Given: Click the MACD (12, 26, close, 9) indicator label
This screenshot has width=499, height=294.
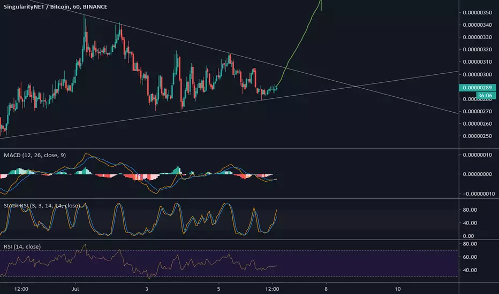Looking at the screenshot, I should tap(35, 155).
